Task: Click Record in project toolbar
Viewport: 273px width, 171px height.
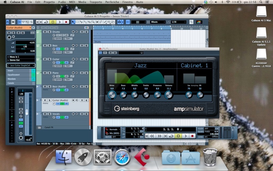Action: click(66, 22)
